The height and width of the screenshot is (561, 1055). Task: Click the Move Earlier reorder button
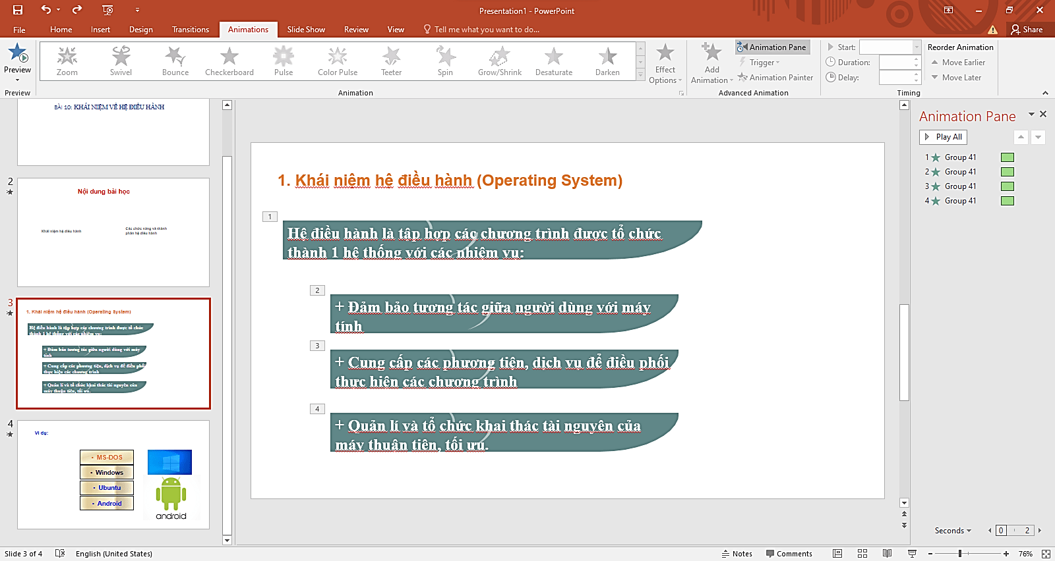(958, 63)
